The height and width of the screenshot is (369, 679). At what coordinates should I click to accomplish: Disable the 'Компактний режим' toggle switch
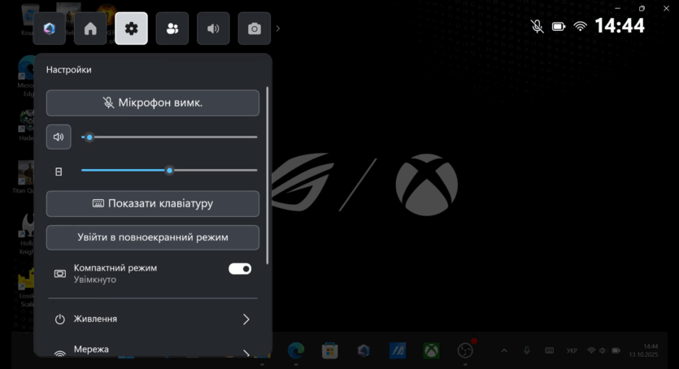pos(240,269)
